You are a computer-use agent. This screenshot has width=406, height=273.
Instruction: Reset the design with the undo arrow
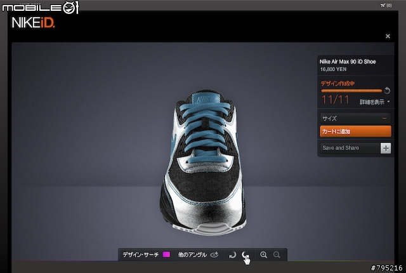tap(387, 90)
